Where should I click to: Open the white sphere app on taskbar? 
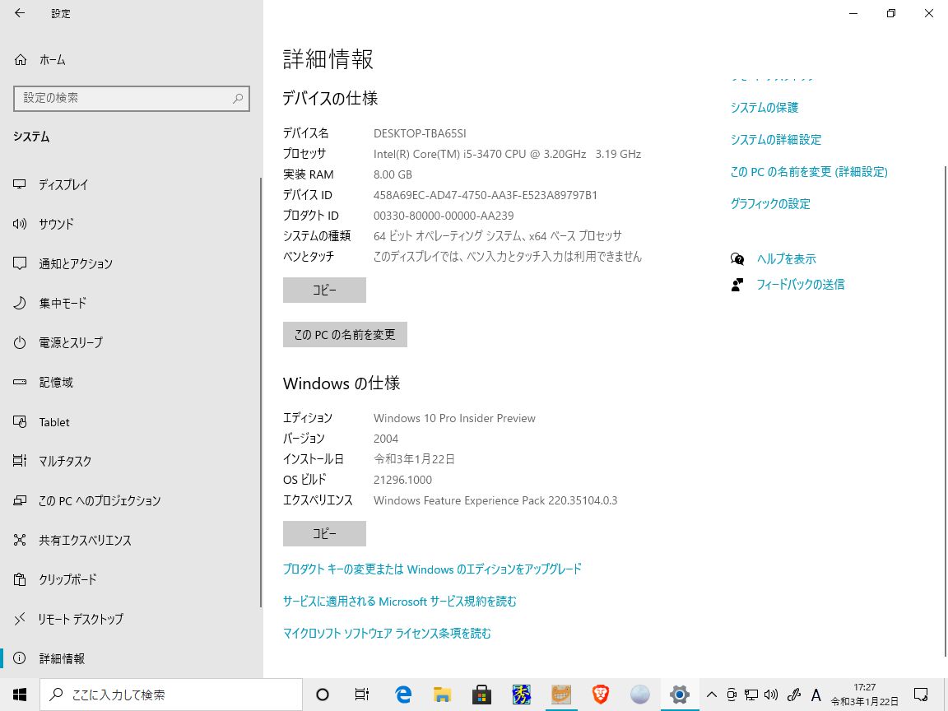click(x=639, y=695)
